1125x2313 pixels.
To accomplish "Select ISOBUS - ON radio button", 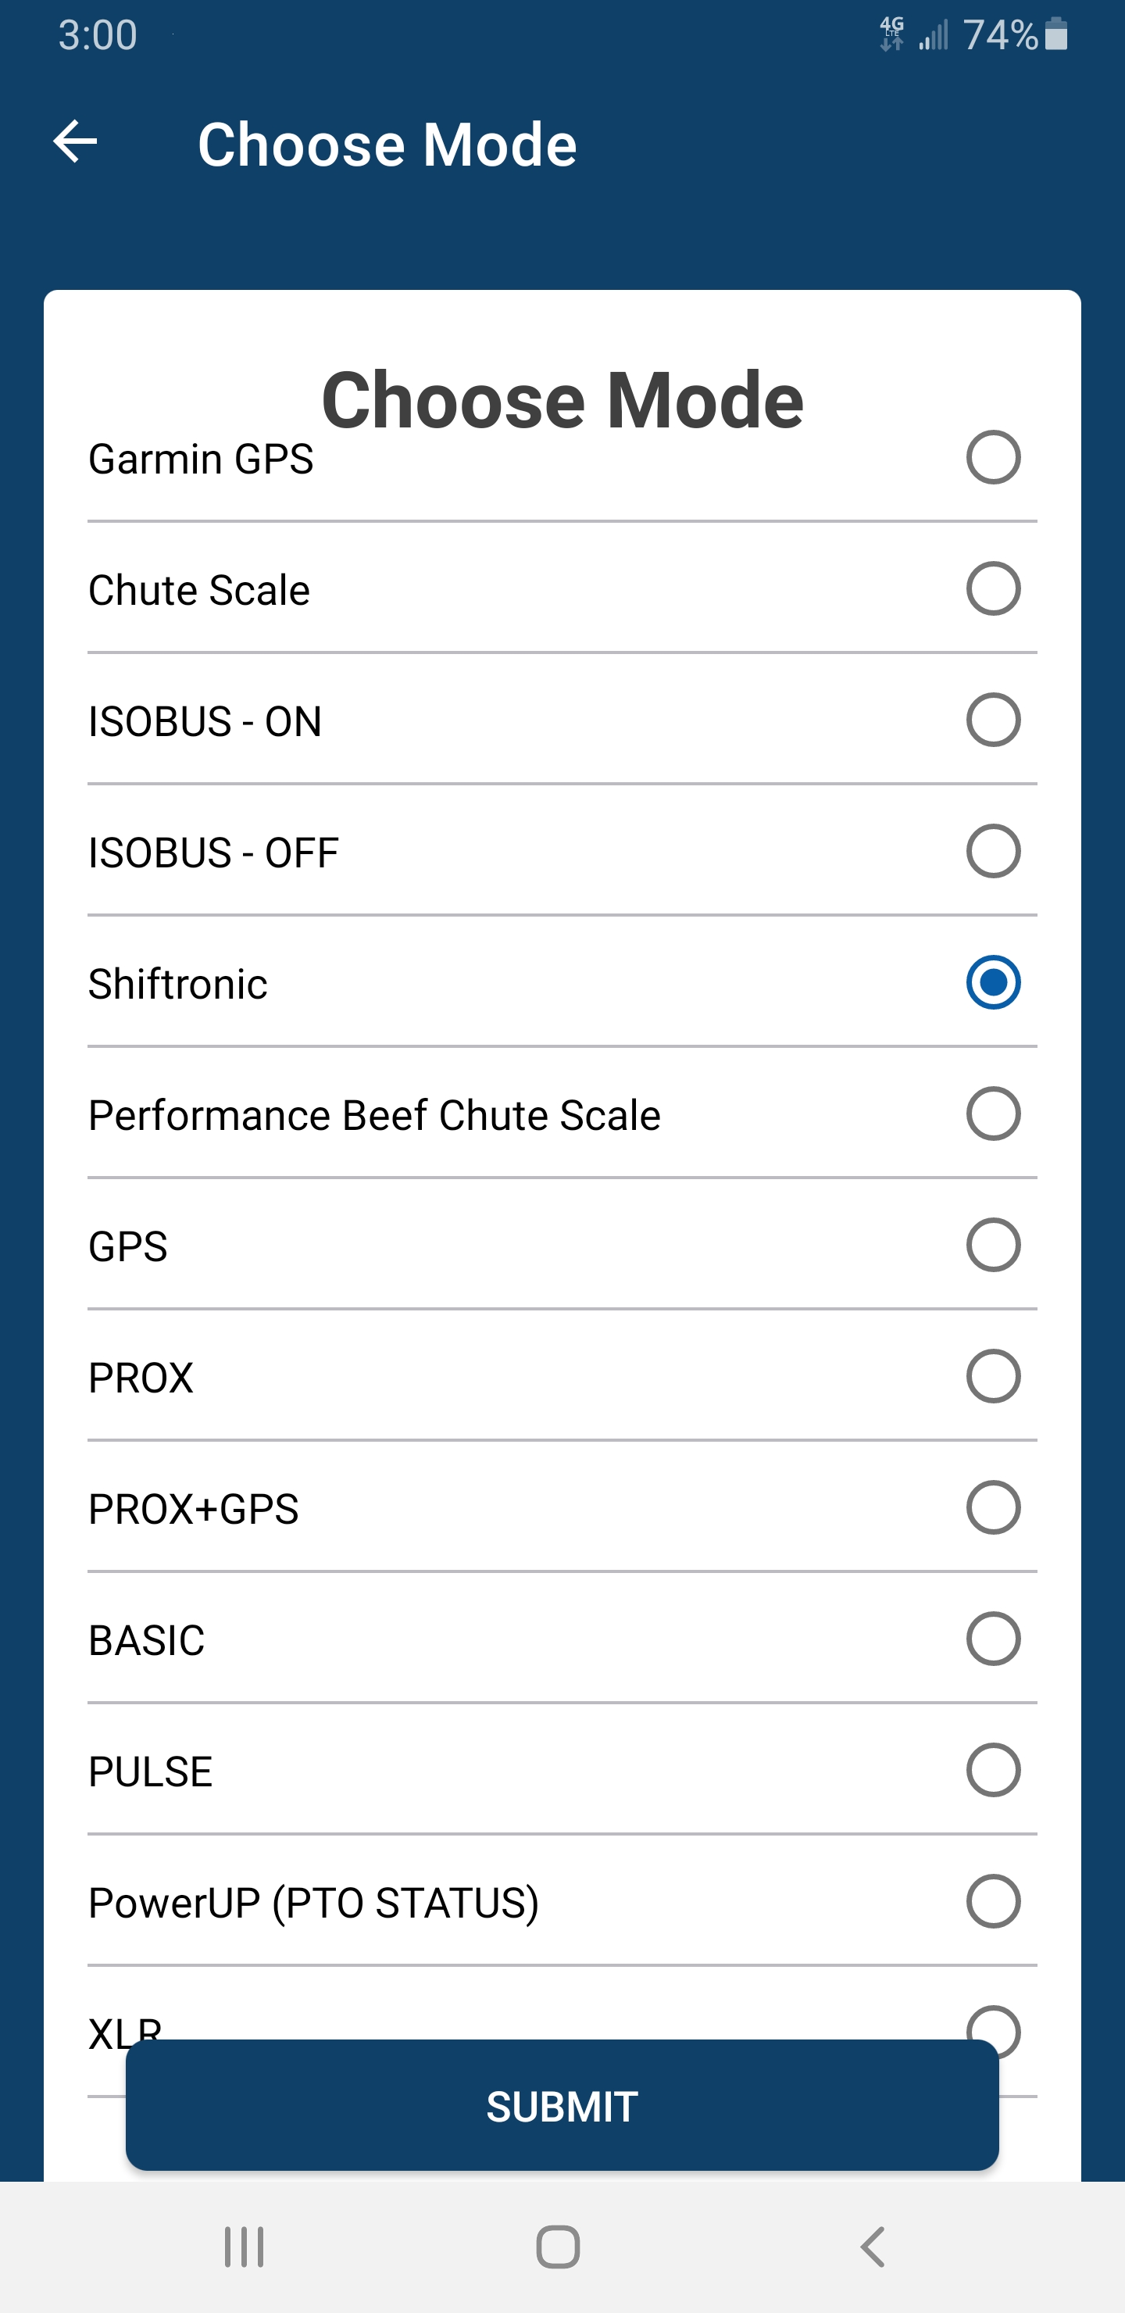I will click(992, 720).
